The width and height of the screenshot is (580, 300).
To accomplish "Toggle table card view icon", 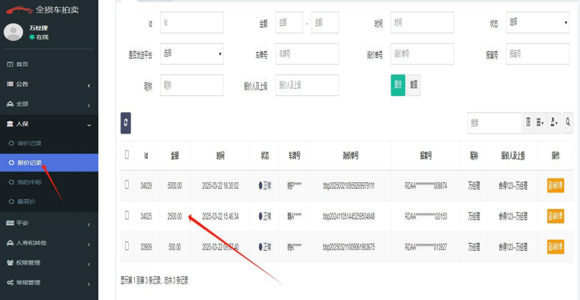I will pos(528,123).
